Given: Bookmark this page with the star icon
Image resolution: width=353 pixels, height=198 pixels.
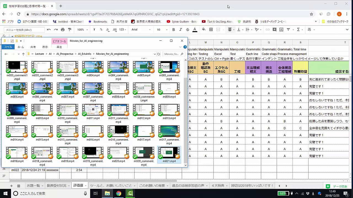Looking at the screenshot, I should pos(311,14).
